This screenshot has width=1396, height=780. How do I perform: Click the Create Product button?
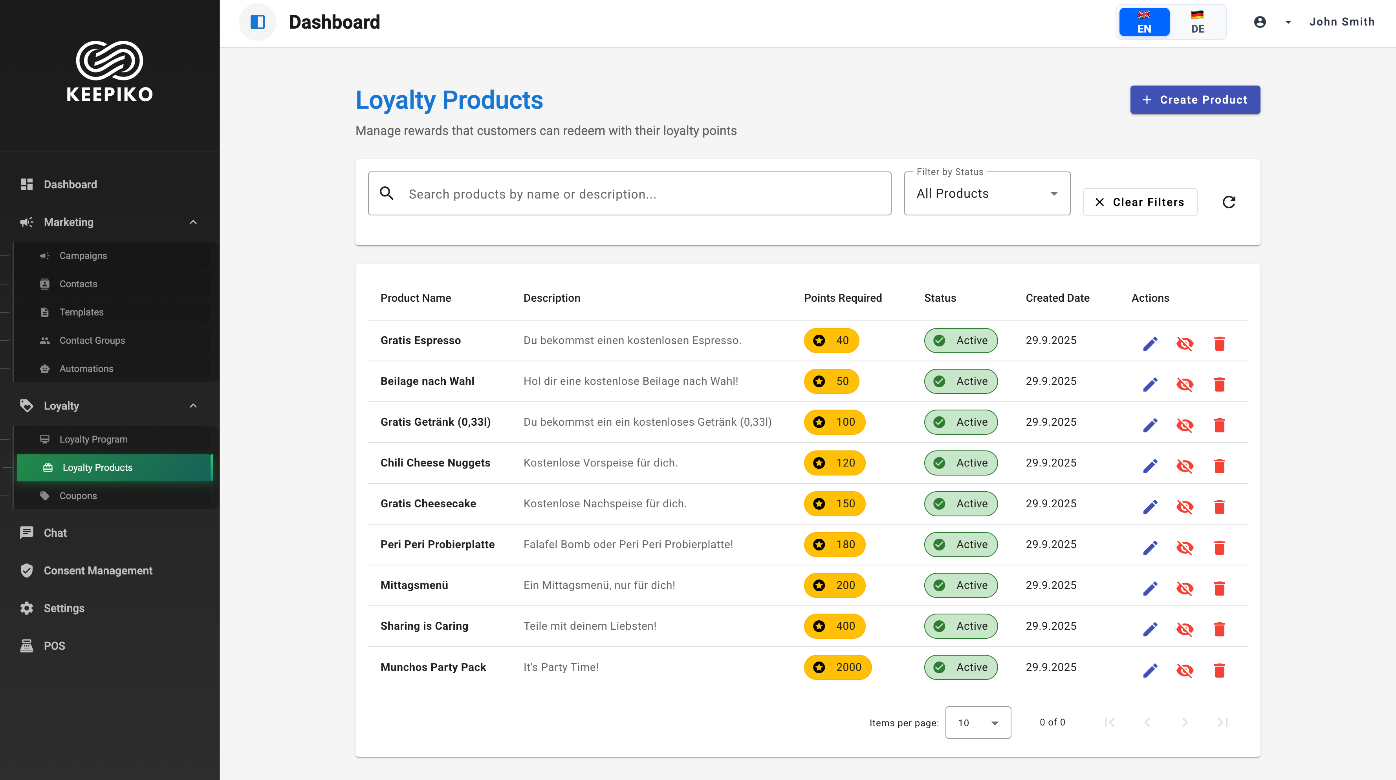[1194, 100]
